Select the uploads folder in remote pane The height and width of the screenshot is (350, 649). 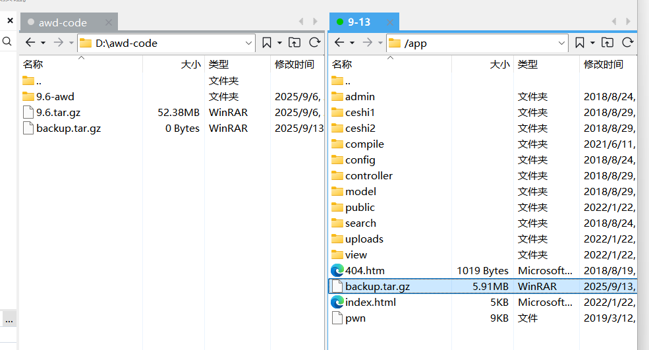(x=364, y=239)
